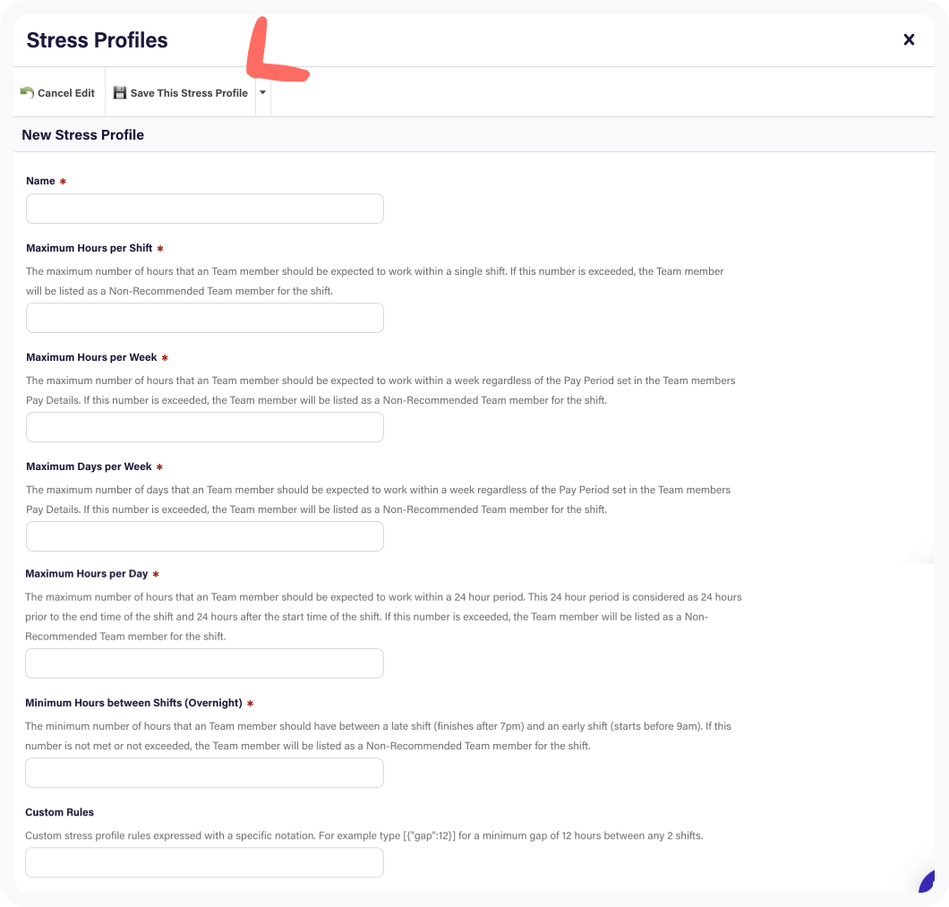Image resolution: width=949 pixels, height=907 pixels.
Task: Click the 'Stress Profiles' dialog title
Action: (97, 40)
